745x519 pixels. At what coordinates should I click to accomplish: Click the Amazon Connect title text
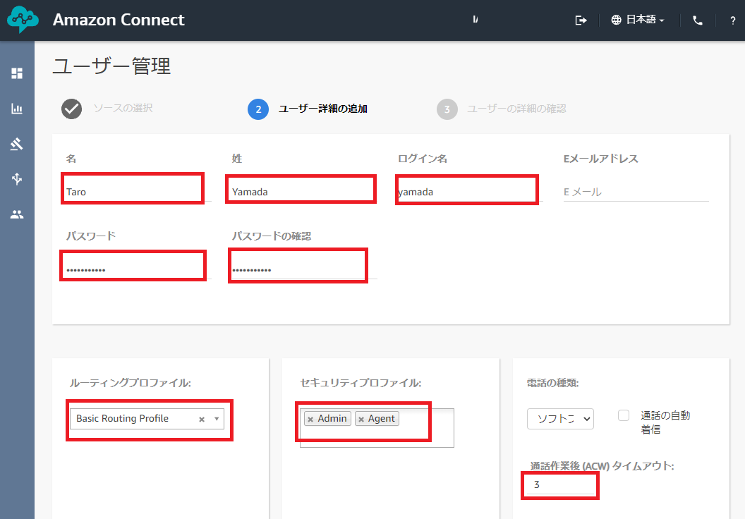119,20
